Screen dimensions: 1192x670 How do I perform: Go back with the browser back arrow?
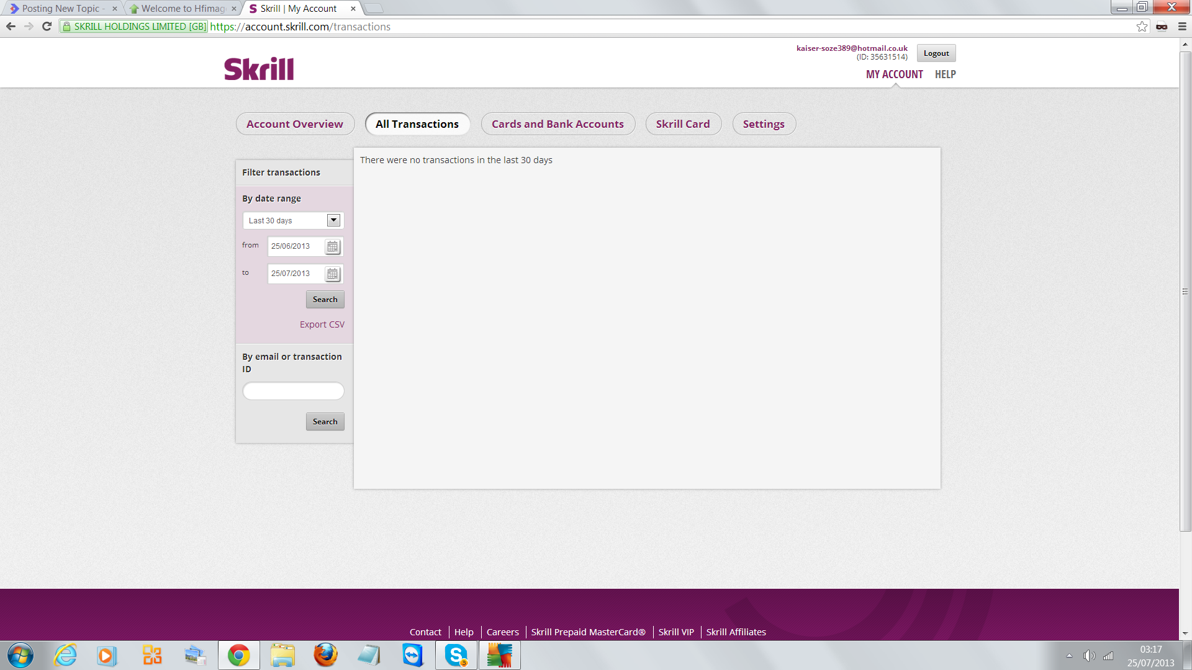point(11,27)
